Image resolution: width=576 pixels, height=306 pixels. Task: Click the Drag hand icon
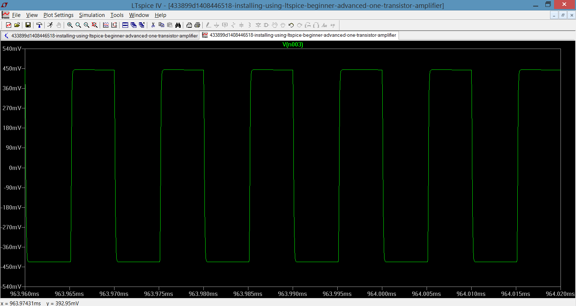tap(283, 25)
